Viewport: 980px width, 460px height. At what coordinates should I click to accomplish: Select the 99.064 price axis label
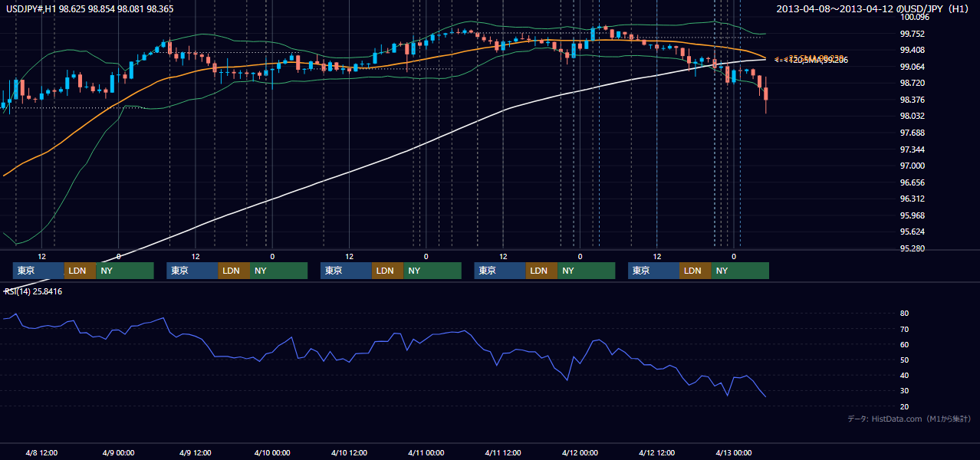913,67
